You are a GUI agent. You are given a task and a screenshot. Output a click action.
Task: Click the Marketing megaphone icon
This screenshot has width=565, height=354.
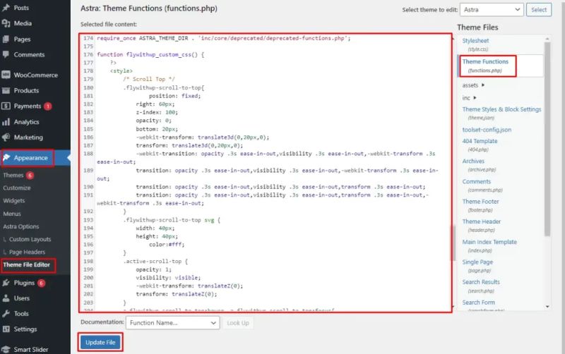[x=6, y=138]
